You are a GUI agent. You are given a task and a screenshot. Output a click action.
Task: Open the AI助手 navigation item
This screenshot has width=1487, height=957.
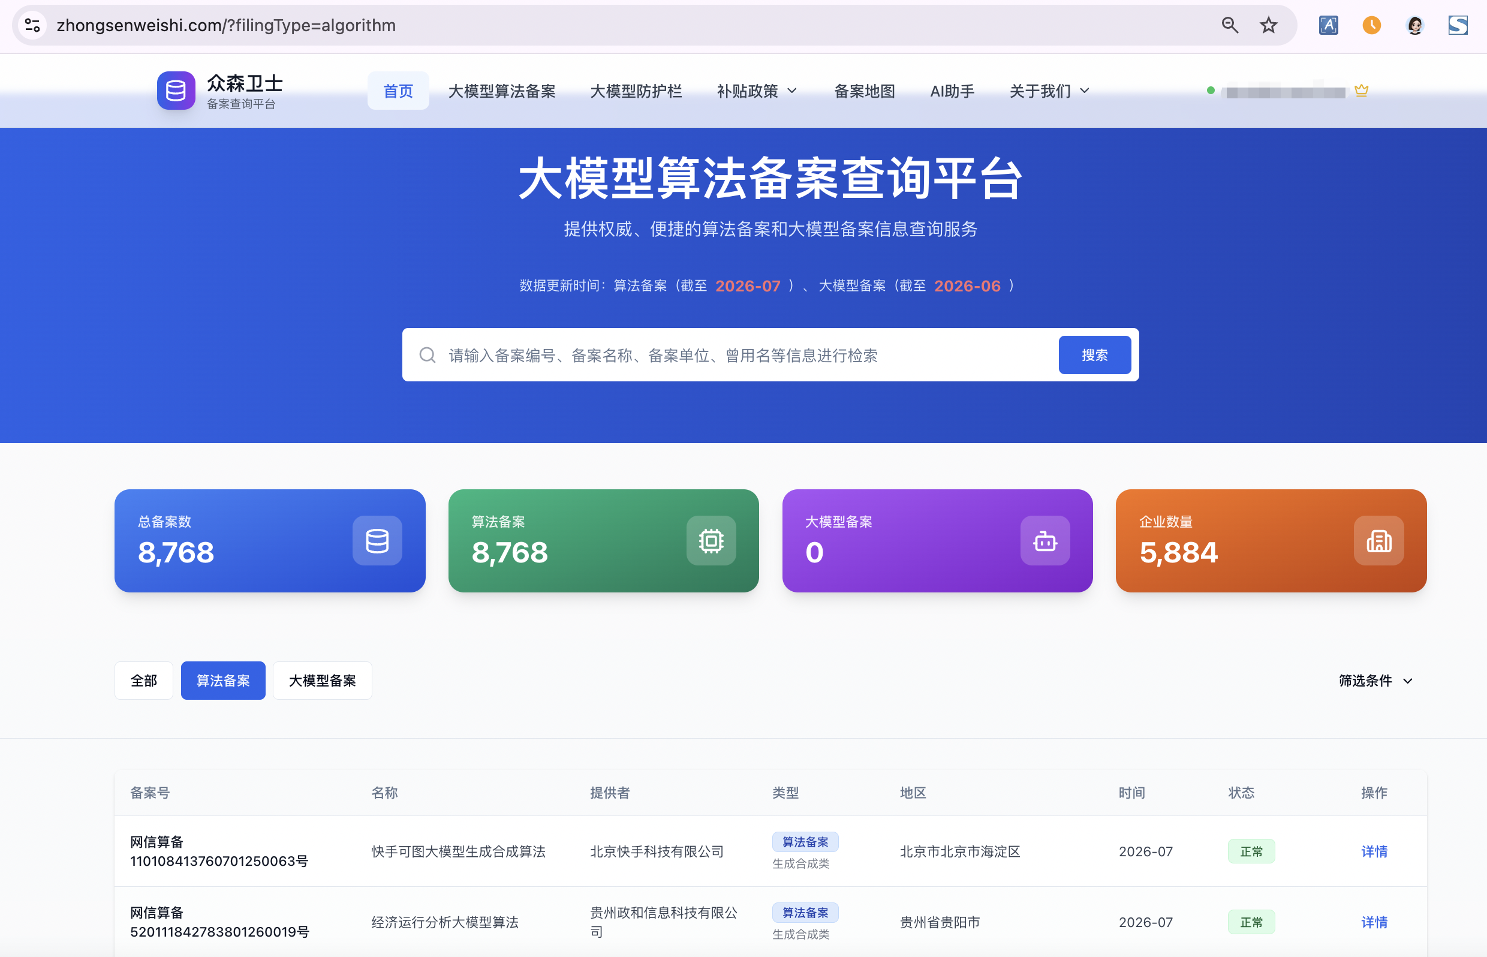point(952,91)
